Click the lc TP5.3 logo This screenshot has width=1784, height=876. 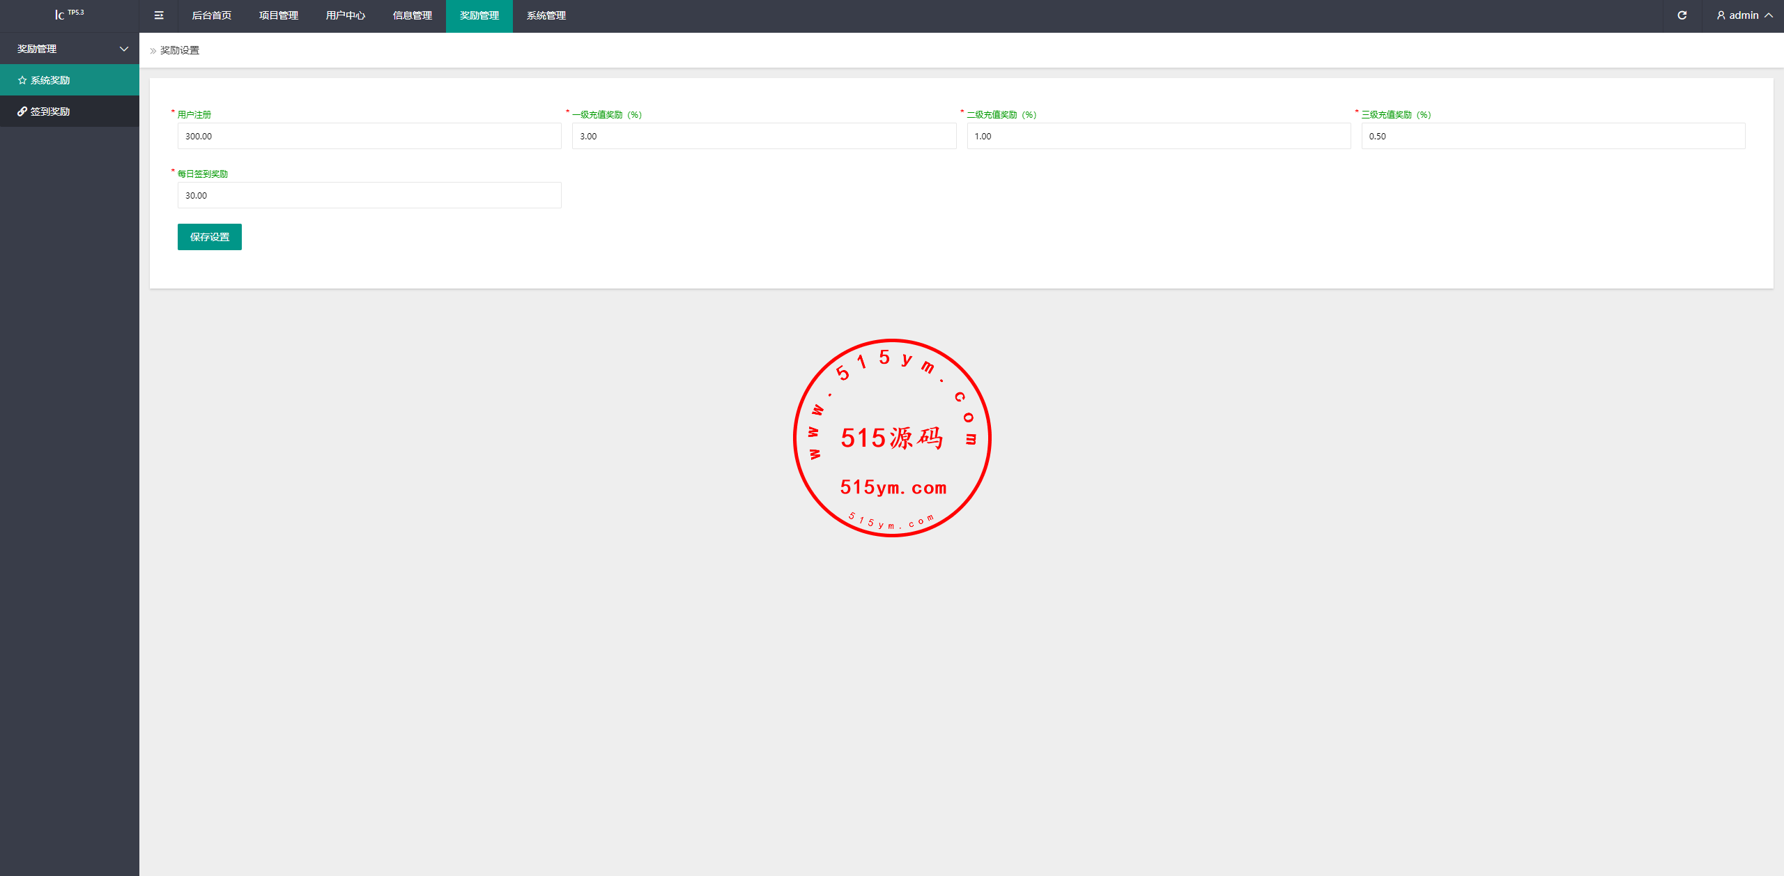(69, 14)
